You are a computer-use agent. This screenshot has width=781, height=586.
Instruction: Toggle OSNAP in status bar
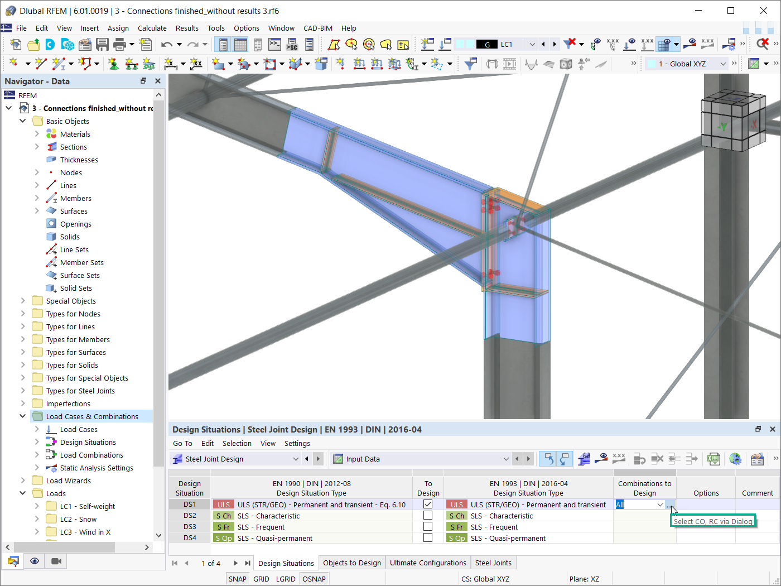(x=314, y=579)
